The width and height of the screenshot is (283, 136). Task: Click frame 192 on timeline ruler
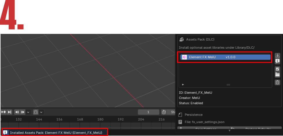point(121,119)
